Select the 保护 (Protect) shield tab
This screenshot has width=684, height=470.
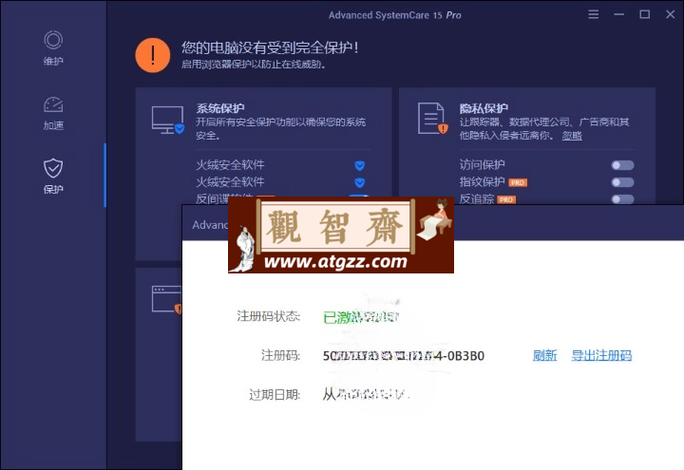[53, 177]
